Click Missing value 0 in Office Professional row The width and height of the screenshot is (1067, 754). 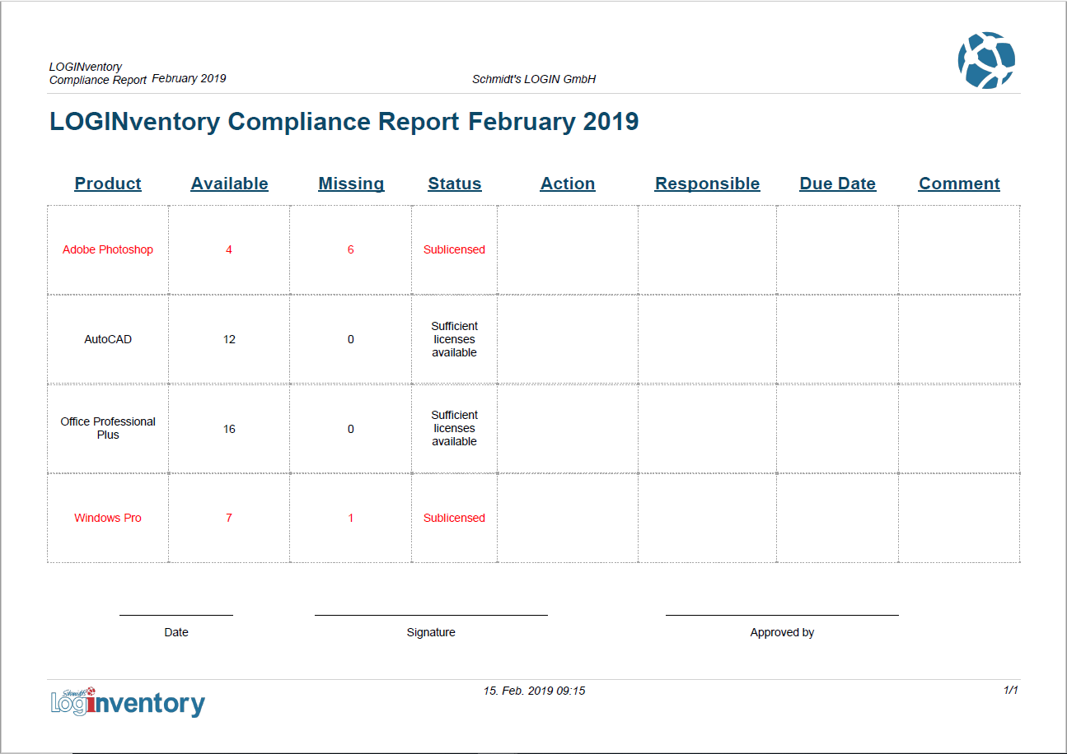[351, 429]
